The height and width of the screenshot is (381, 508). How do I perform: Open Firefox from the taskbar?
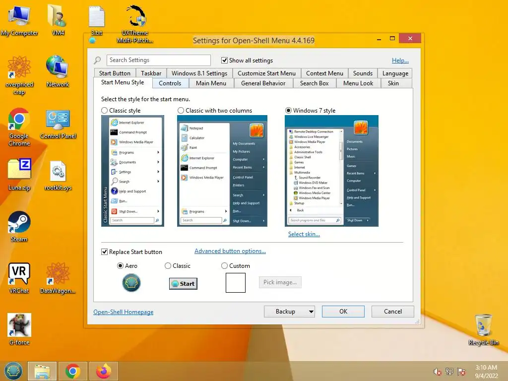pos(103,371)
